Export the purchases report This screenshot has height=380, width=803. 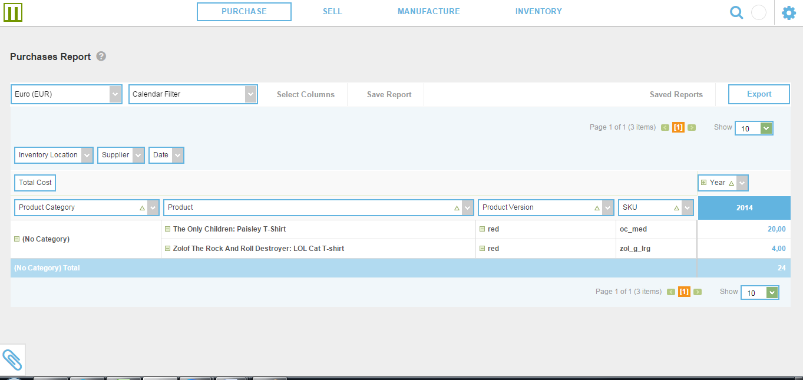tap(758, 94)
